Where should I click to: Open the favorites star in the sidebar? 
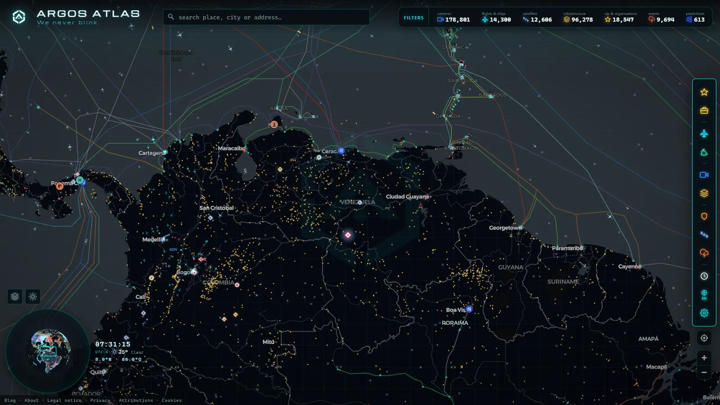pos(704,92)
